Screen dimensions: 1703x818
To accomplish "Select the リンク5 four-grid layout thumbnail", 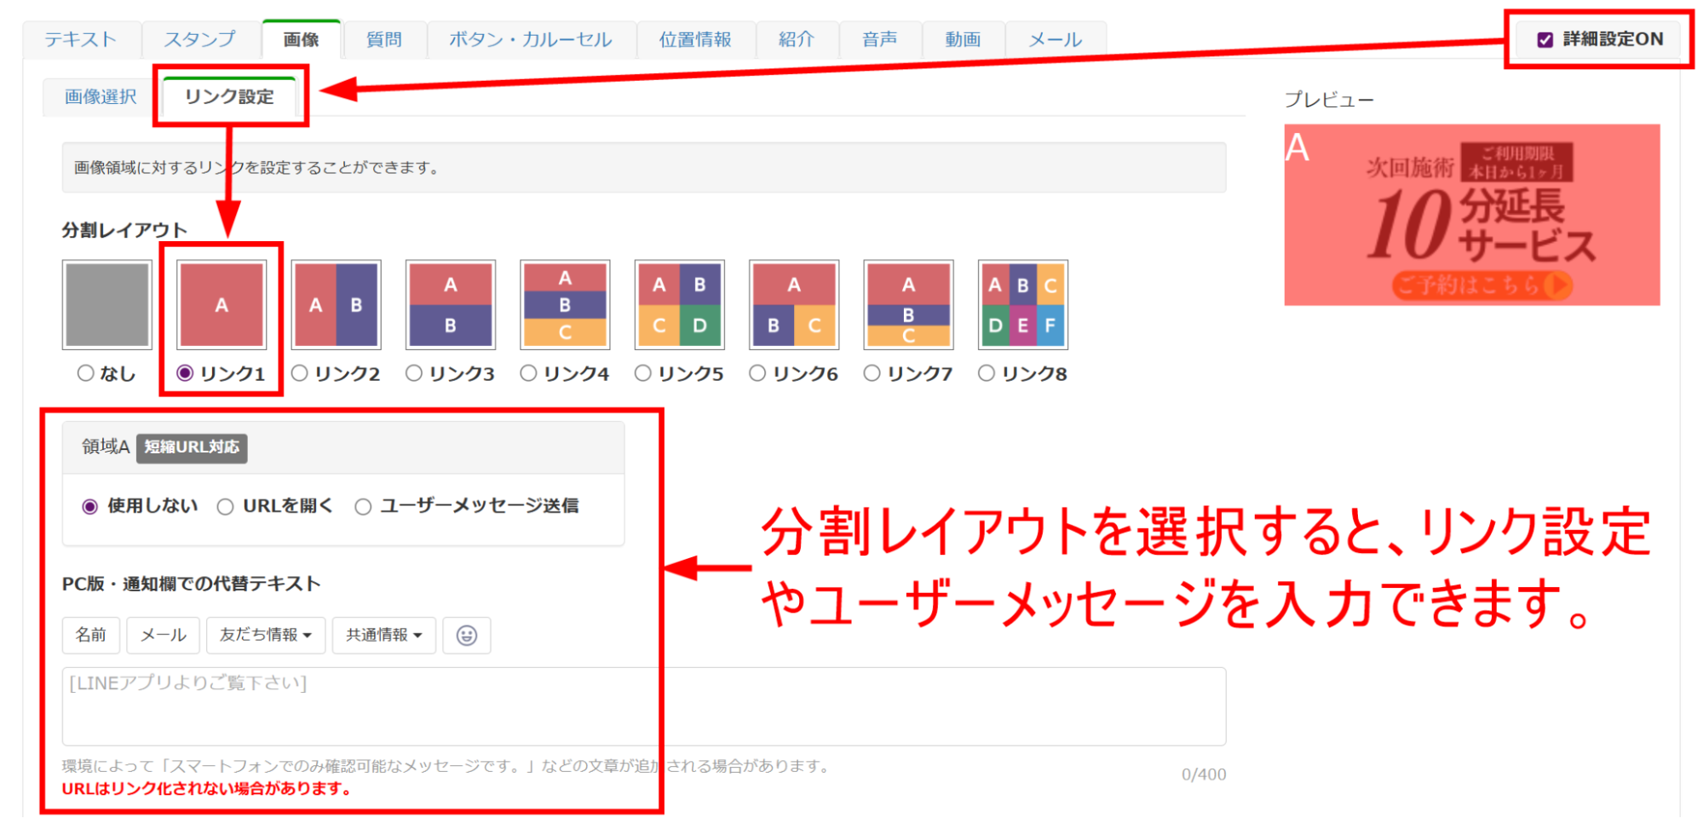I will pos(679,304).
